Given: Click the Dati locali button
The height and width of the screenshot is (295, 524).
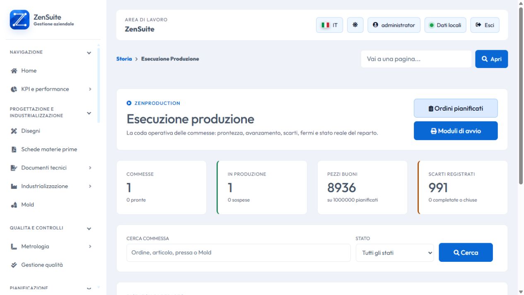Looking at the screenshot, I should pyautogui.click(x=445, y=25).
